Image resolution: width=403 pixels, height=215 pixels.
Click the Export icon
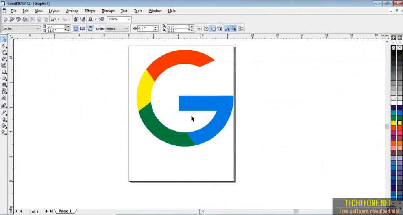83,19
